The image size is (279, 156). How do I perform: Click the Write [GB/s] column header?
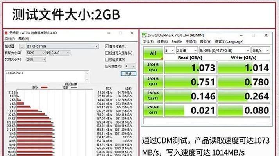coord(243,58)
